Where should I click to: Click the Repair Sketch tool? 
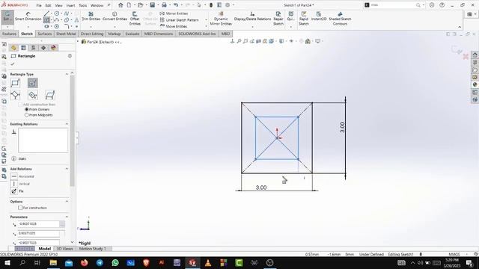[x=278, y=19]
